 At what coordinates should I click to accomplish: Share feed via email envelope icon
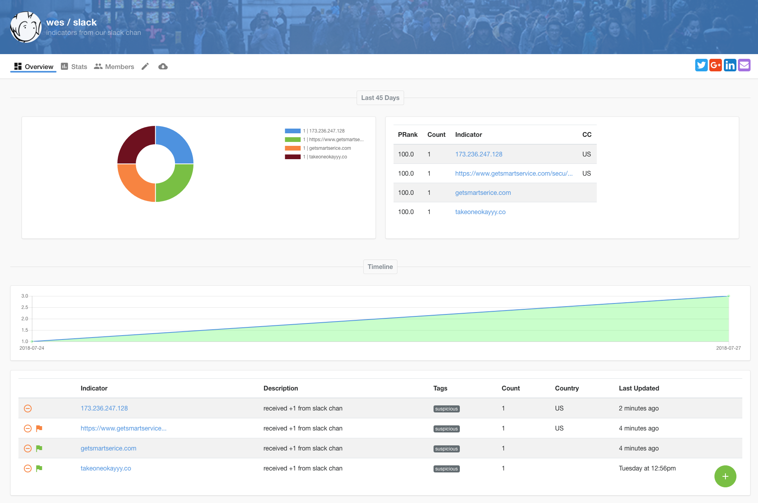(744, 65)
